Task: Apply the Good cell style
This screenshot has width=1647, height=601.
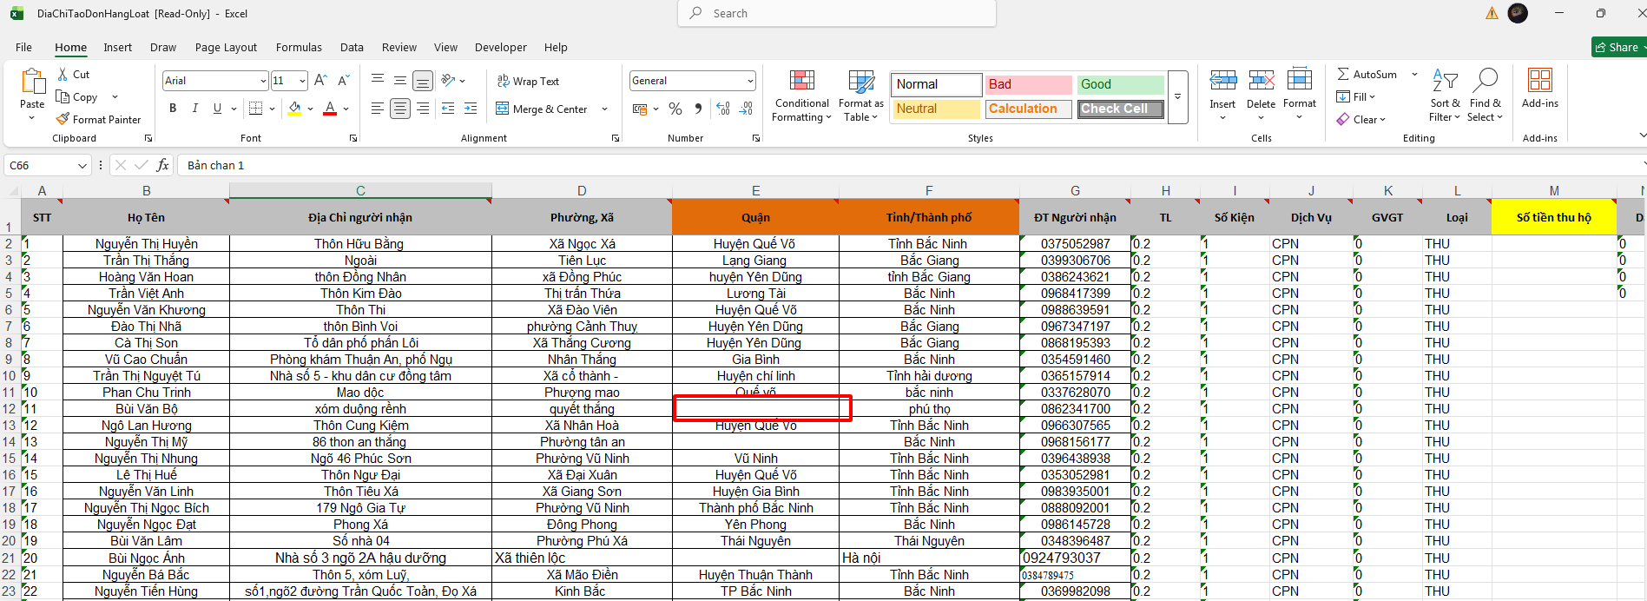Action: (1121, 84)
